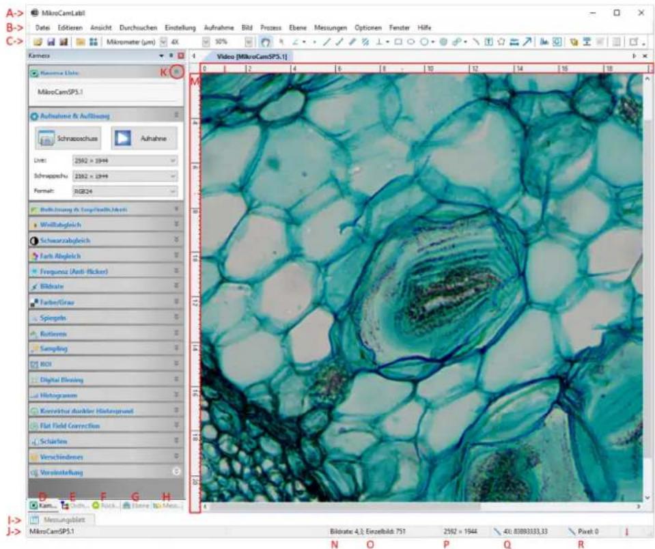655x549 pixels.
Task: Select the ellipse measurement tool
Action: [x=411, y=42]
